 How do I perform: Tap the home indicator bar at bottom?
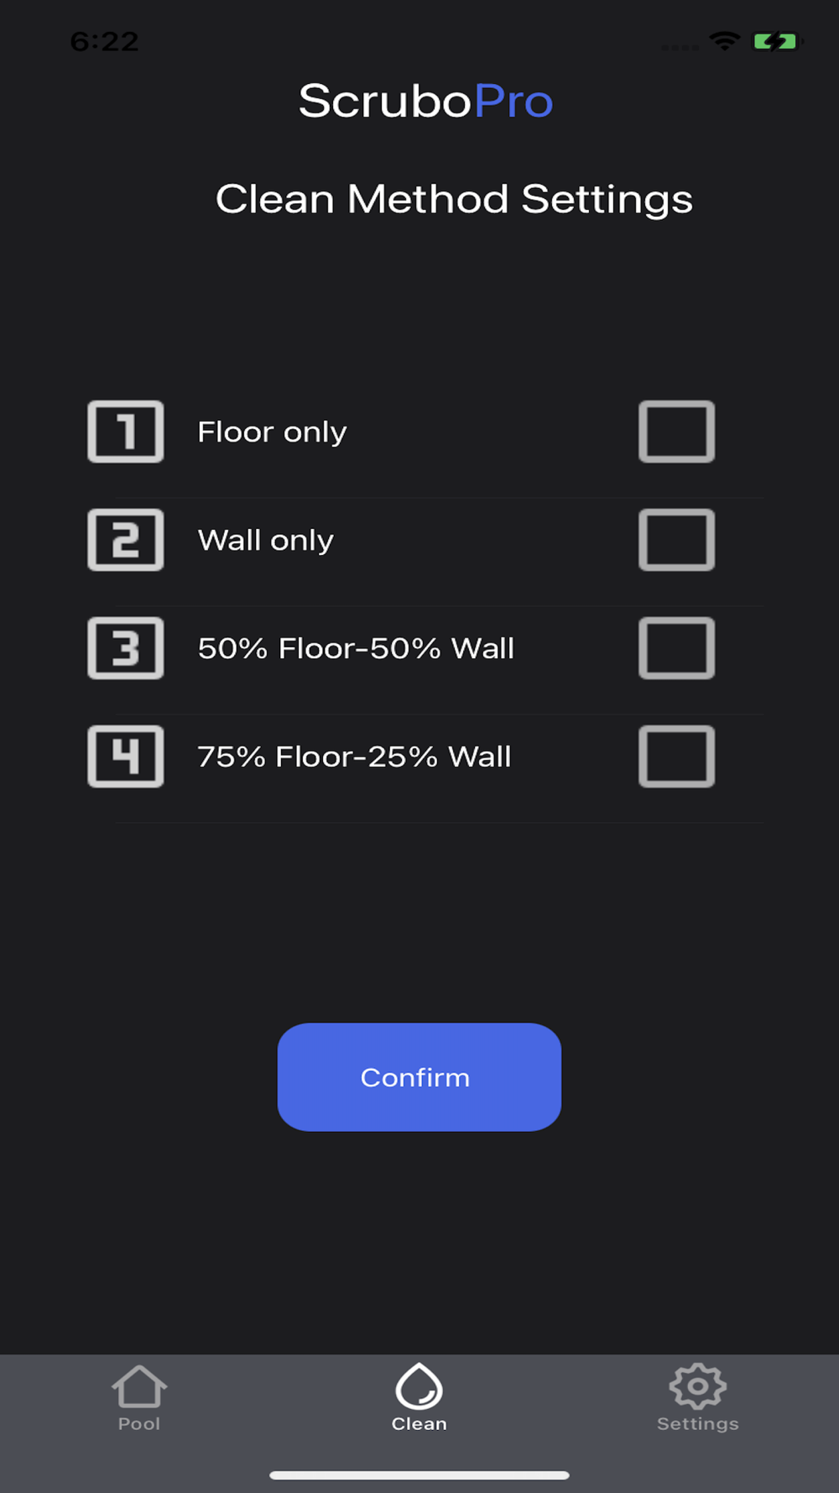tap(419, 1475)
